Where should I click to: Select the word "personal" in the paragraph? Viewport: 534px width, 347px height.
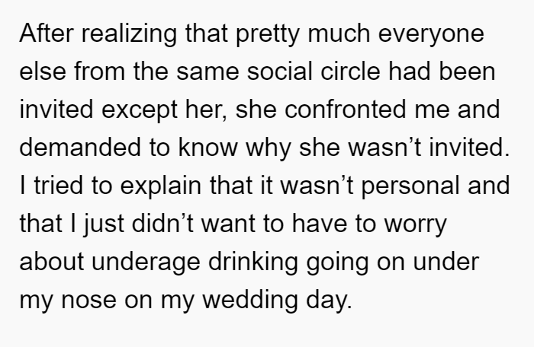[410, 187]
